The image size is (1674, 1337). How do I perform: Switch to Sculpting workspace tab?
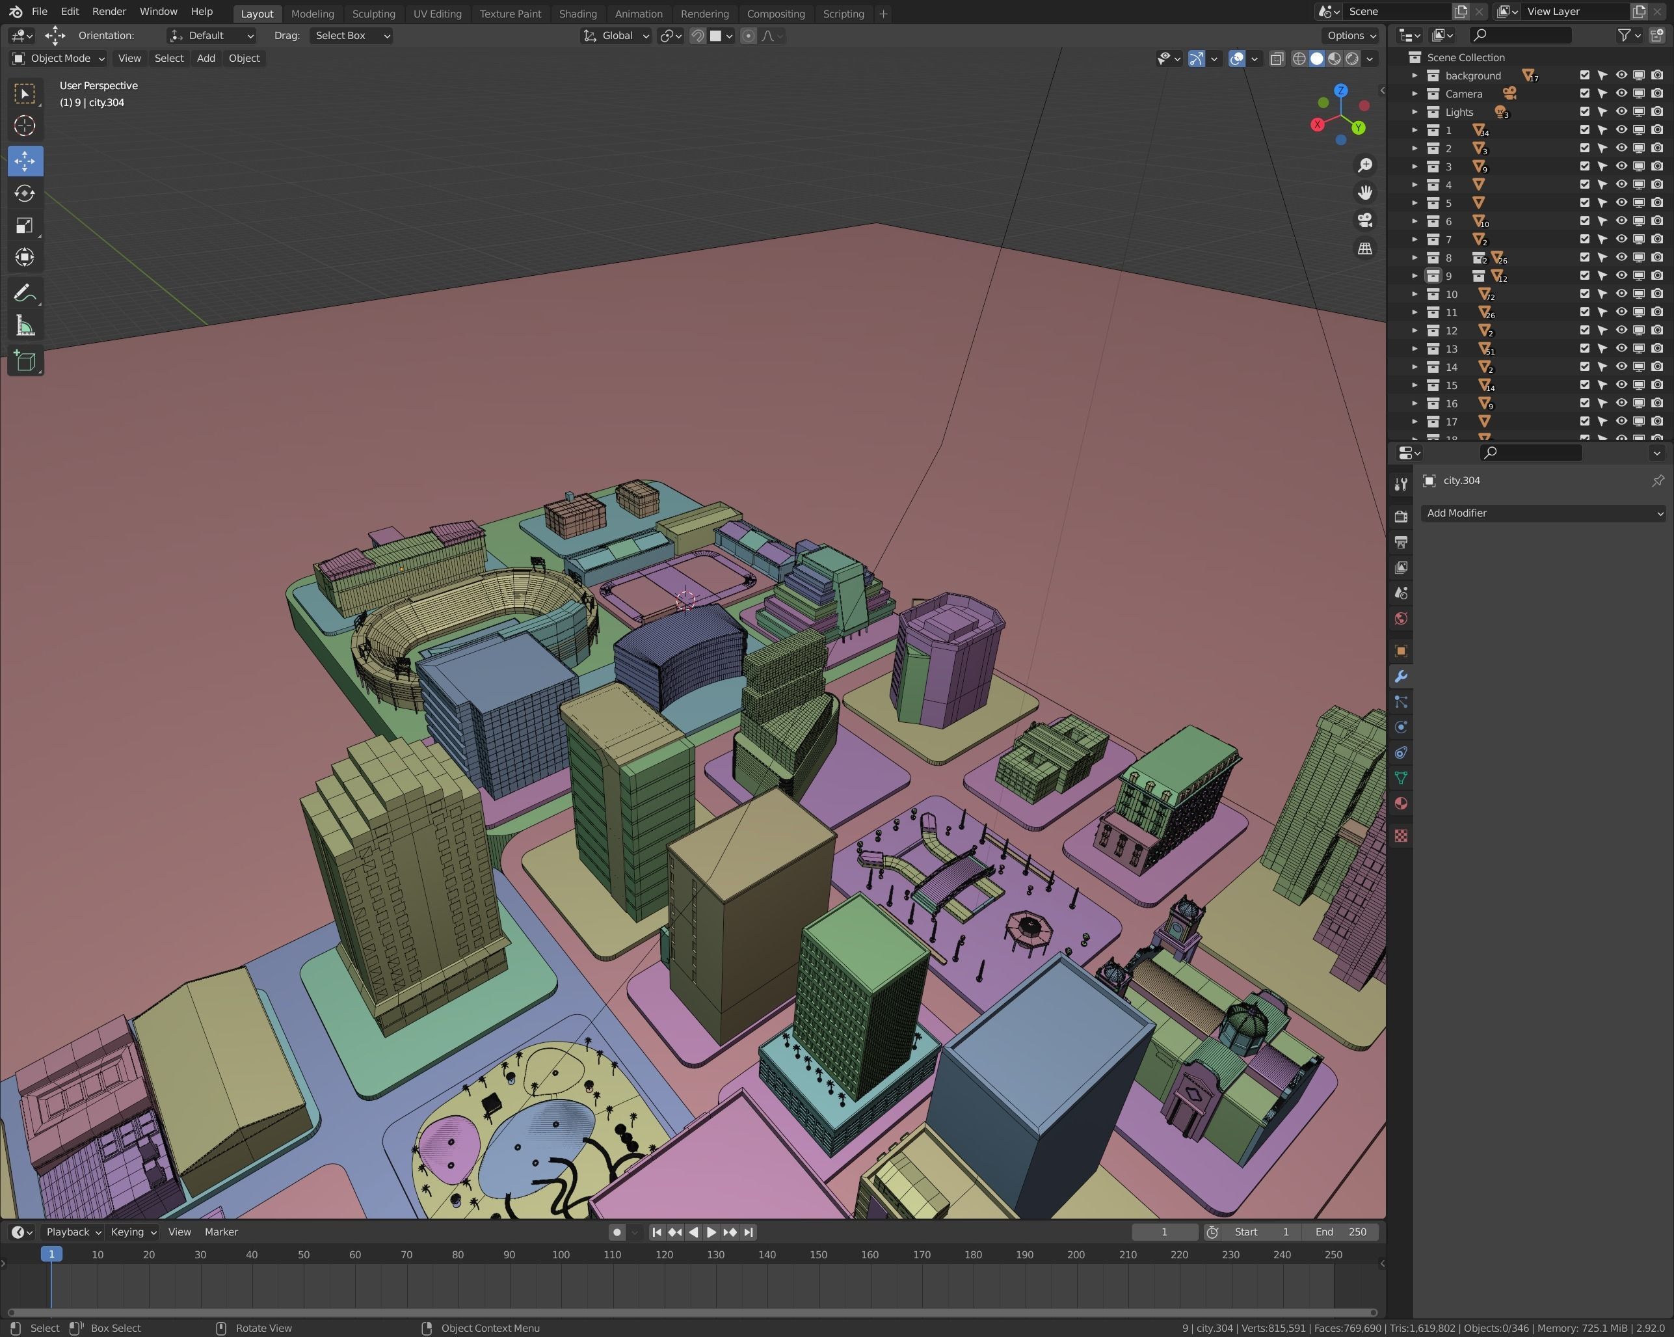[373, 14]
